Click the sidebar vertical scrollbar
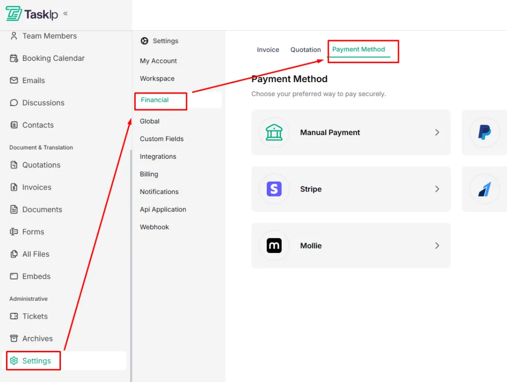Viewport: 507px width, 382px height. coord(131,266)
